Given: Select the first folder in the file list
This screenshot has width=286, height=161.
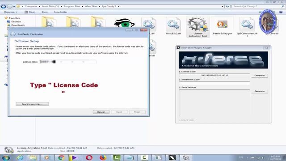Looking at the screenshot, I should pyautogui.click(x=49, y=22).
